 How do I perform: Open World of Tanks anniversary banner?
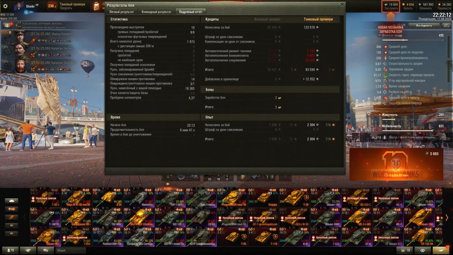pyautogui.click(x=396, y=164)
